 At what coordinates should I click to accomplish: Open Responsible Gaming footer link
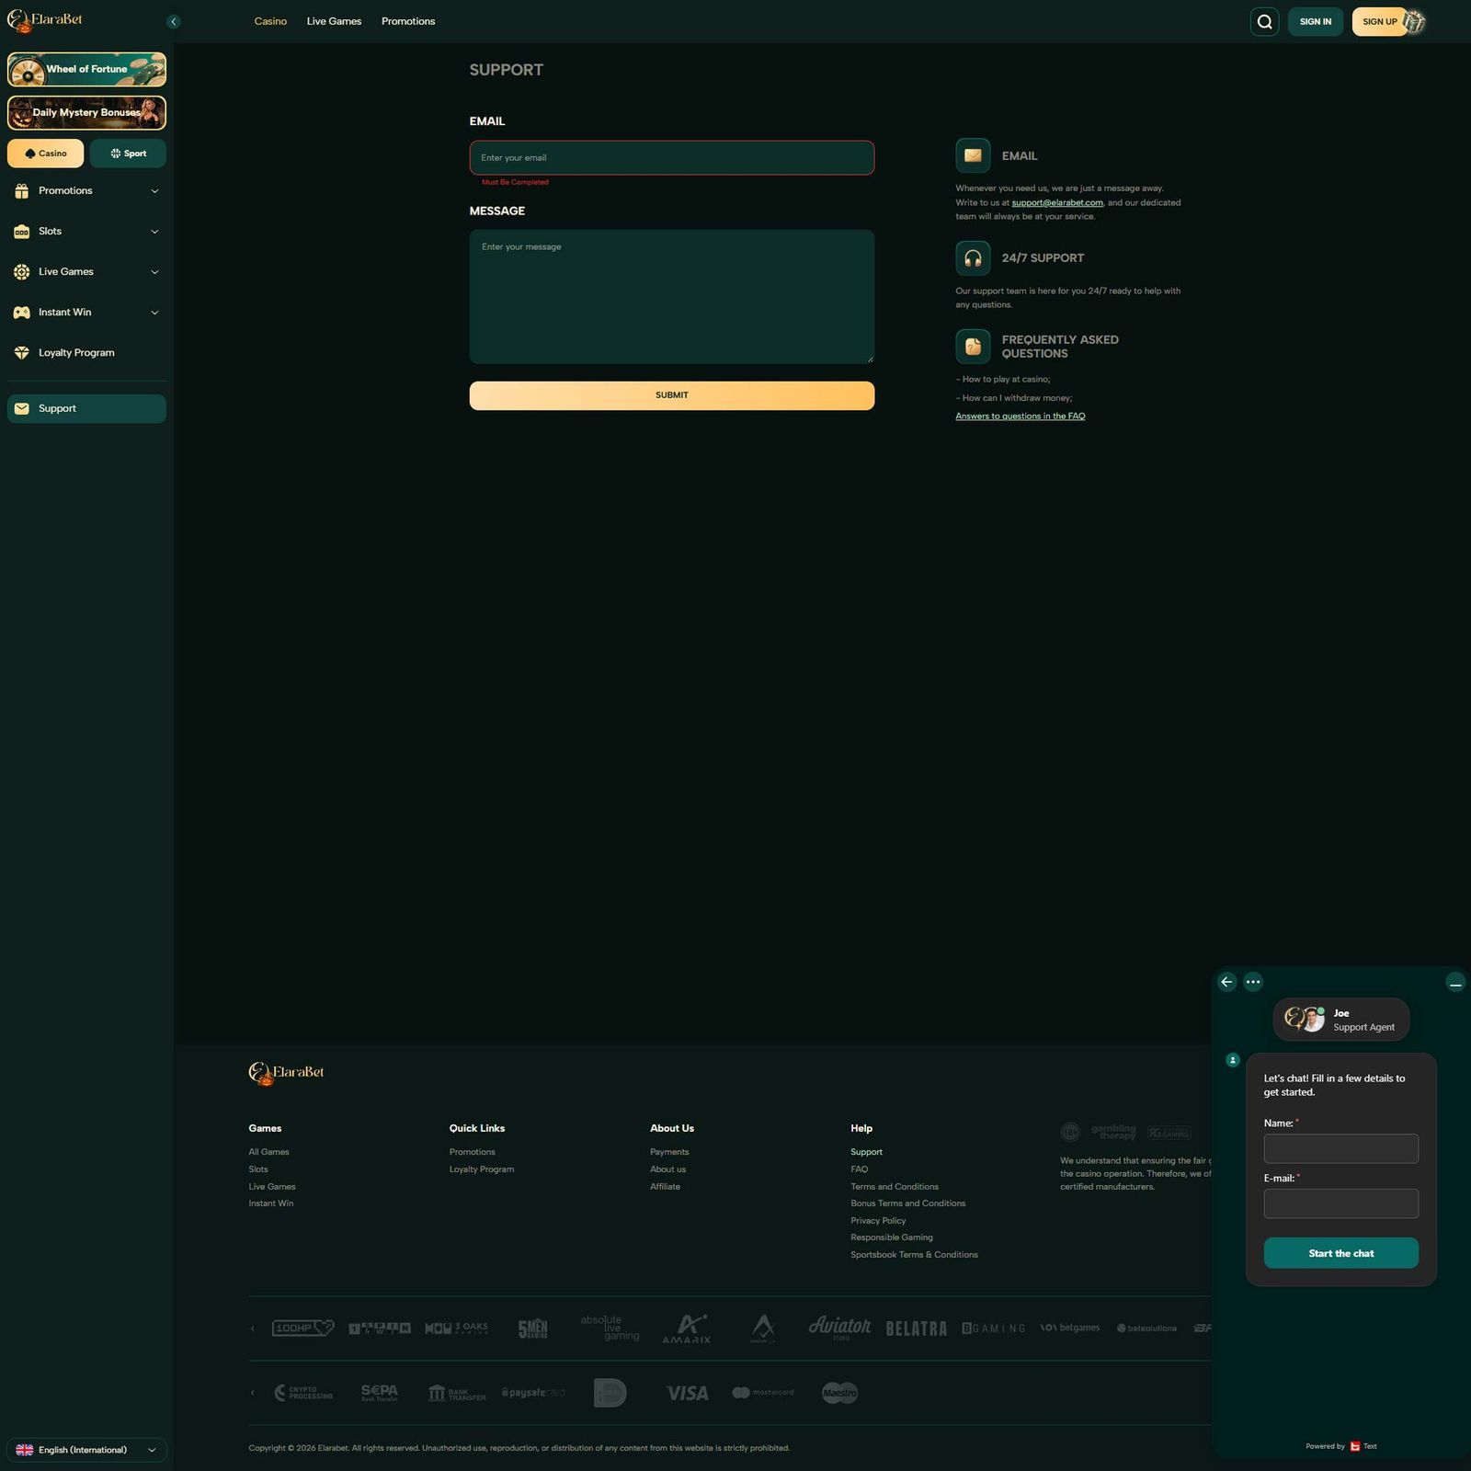tap(892, 1237)
